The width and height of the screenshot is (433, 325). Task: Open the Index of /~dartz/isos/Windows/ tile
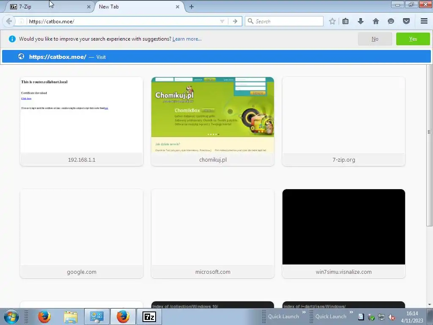point(343,305)
